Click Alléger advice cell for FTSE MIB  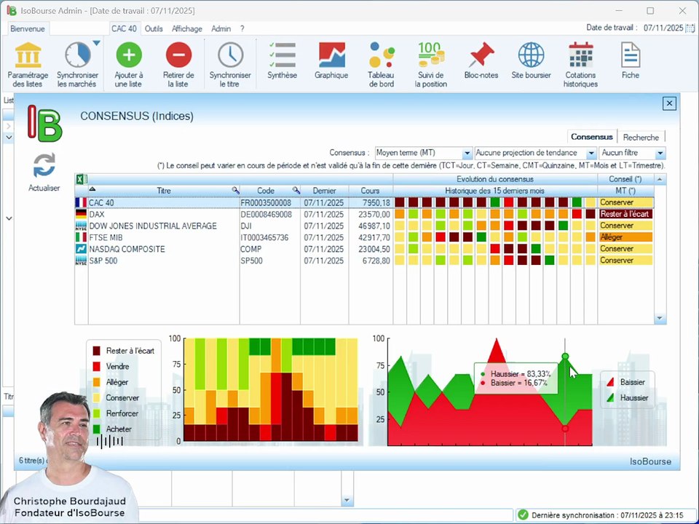625,237
